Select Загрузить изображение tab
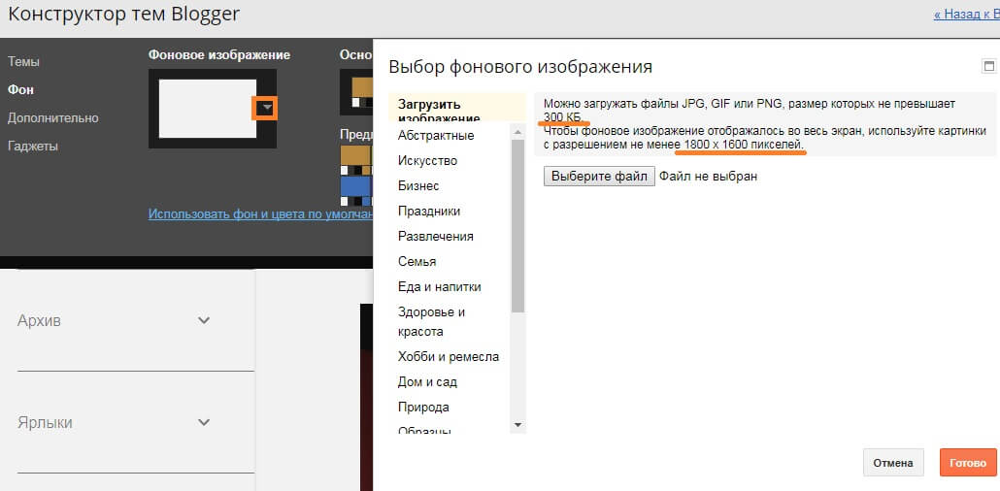This screenshot has width=1000, height=491. (457, 108)
